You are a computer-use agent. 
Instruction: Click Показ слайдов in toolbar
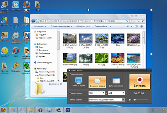pyautogui.click(x=101, y=26)
